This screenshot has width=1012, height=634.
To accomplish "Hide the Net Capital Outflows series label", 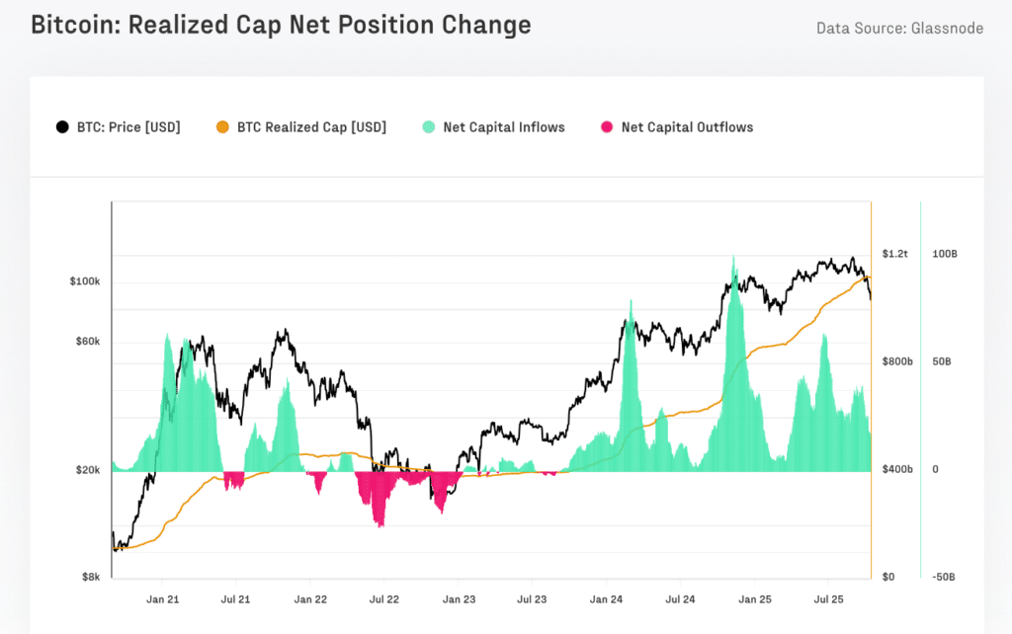I will pyautogui.click(x=687, y=127).
